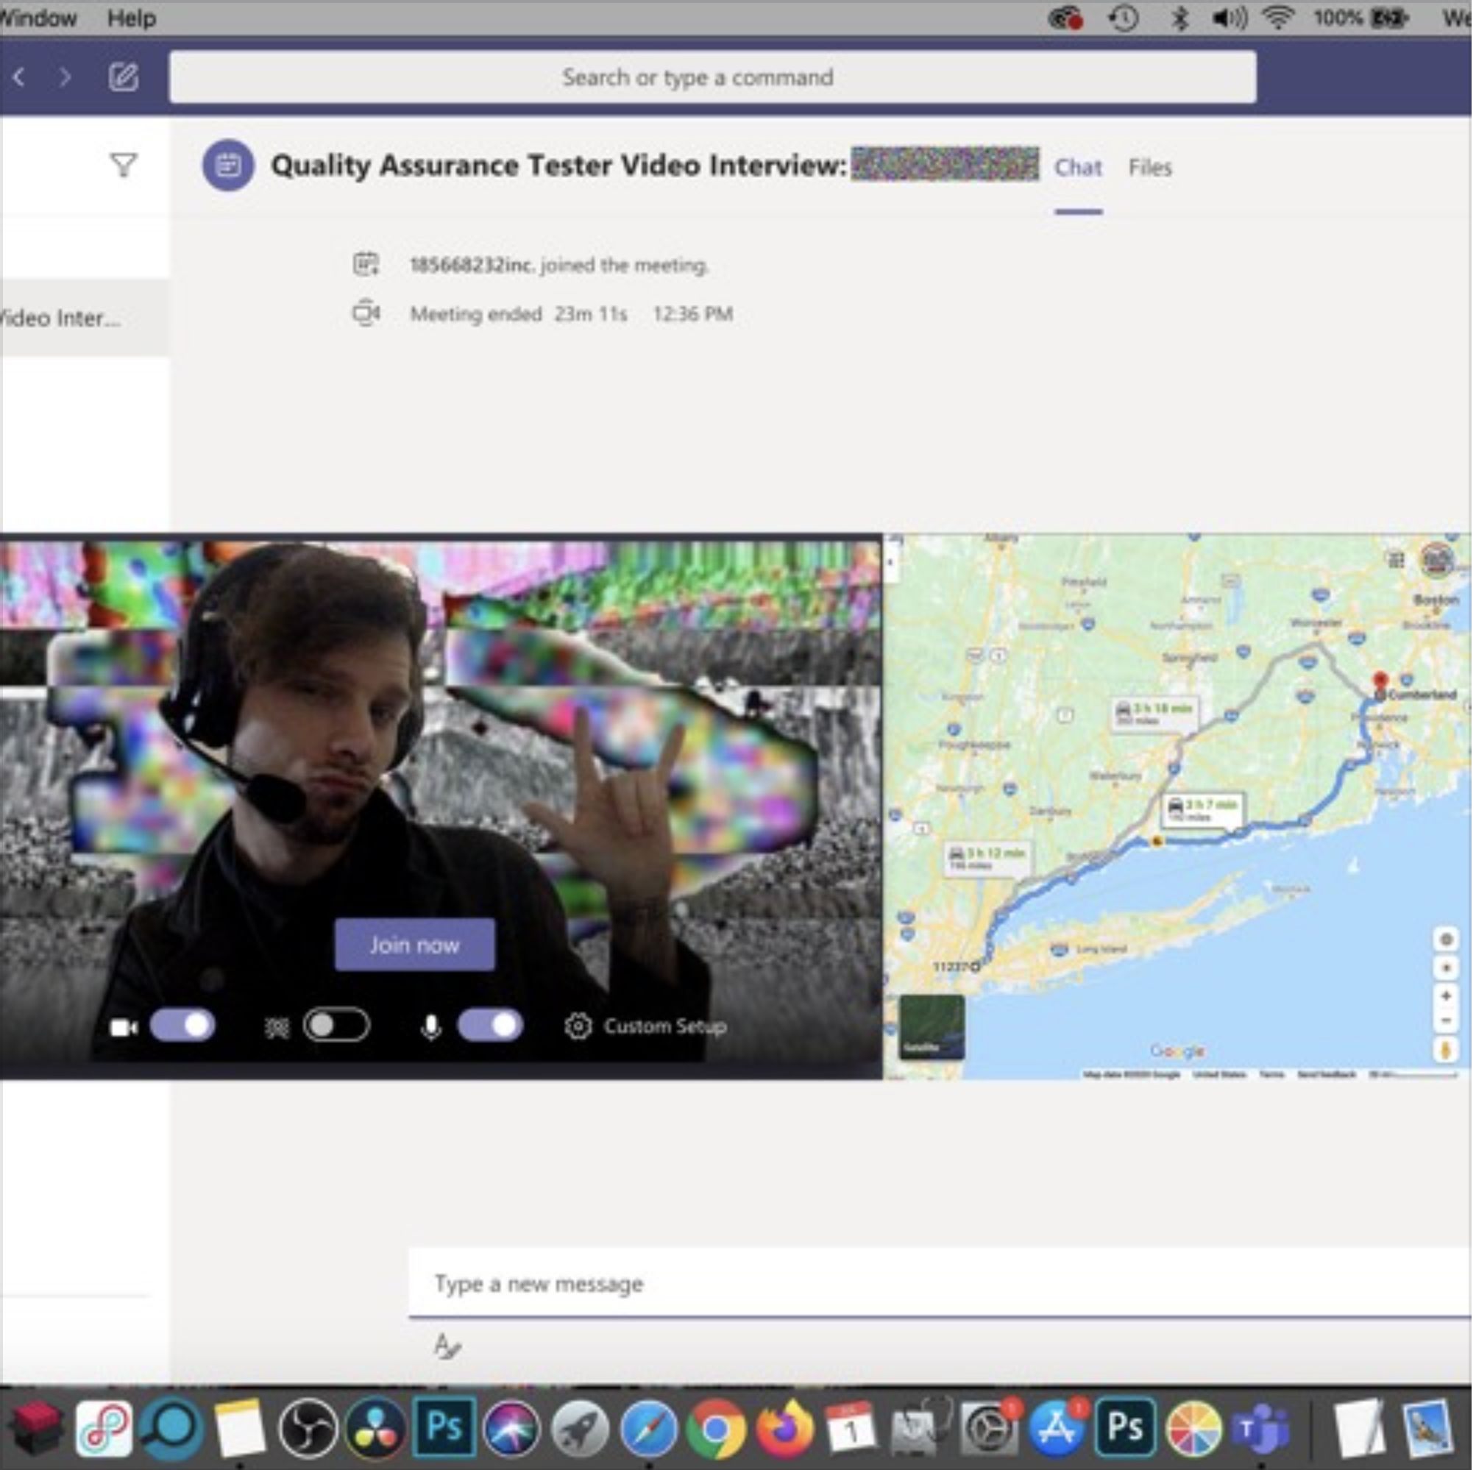The image size is (1476, 1470).
Task: Turn off the camera toggle
Action: pos(182,1026)
